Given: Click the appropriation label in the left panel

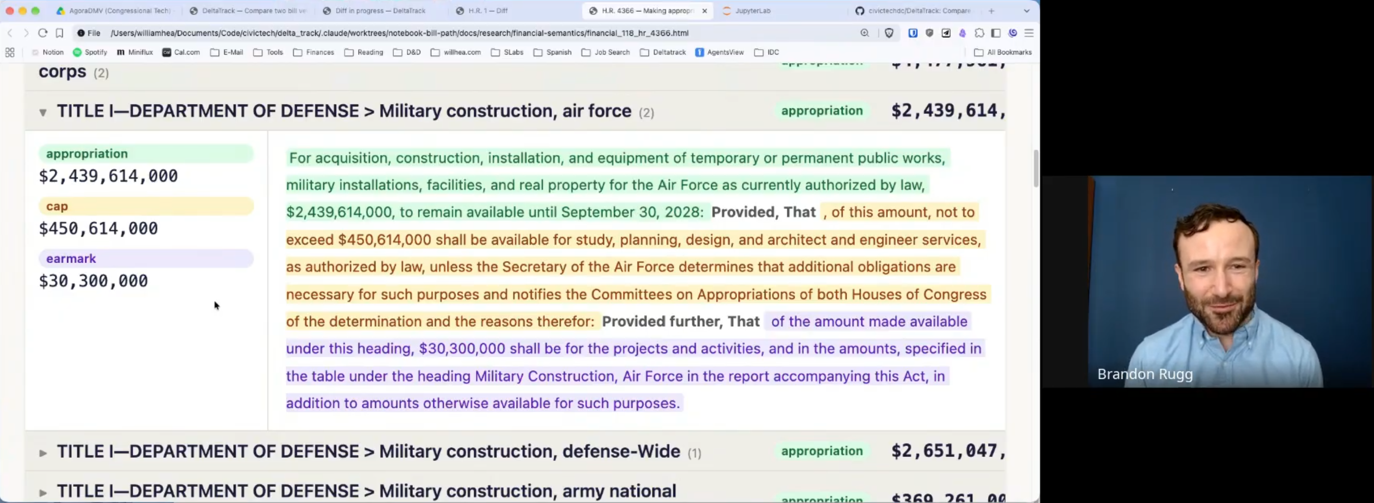Looking at the screenshot, I should click(146, 154).
